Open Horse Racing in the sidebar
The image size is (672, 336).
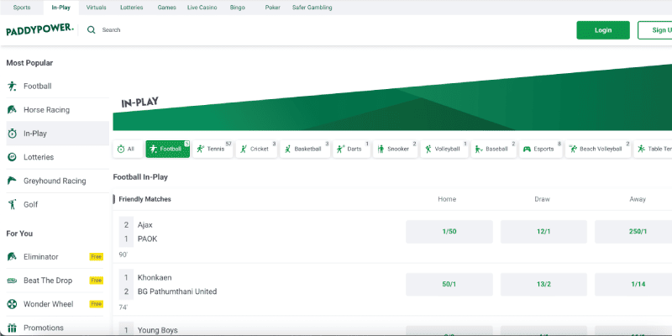point(57,110)
